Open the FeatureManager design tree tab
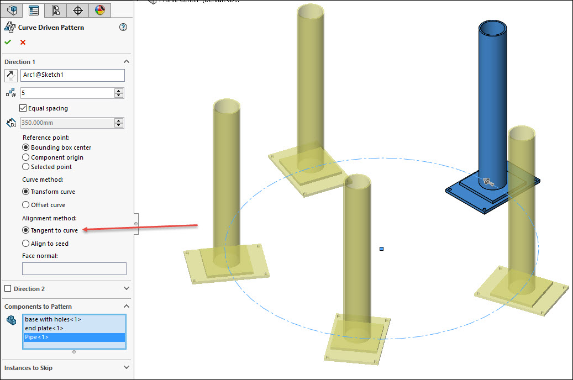The image size is (573, 380). (x=12, y=10)
